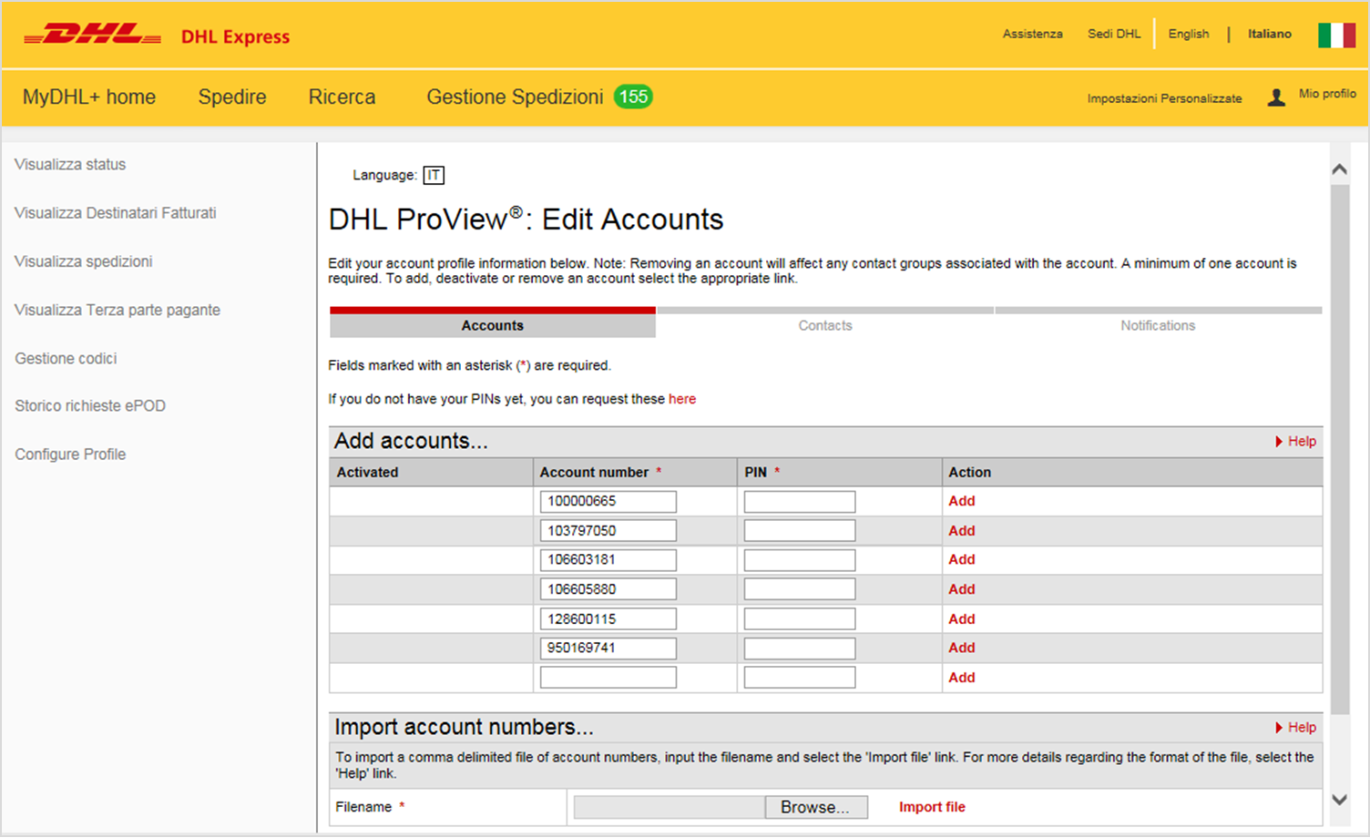The image size is (1370, 838).
Task: Open the Spedire menu
Action: 232,97
